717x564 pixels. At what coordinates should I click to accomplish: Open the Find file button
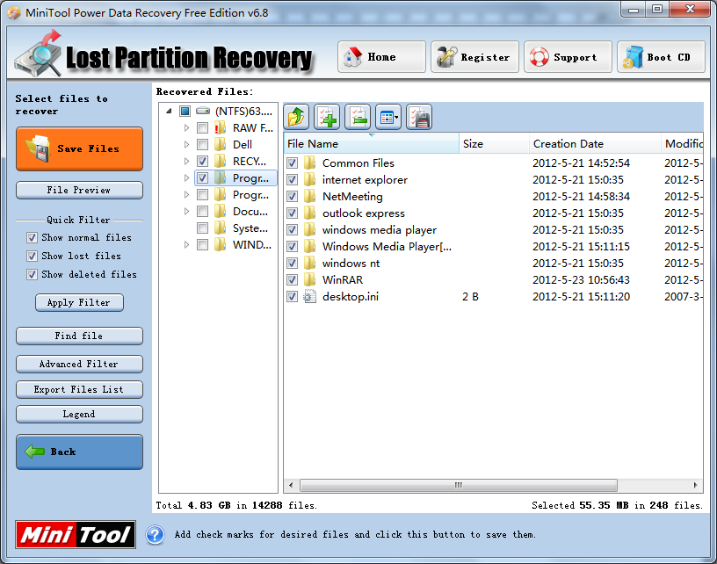point(80,336)
